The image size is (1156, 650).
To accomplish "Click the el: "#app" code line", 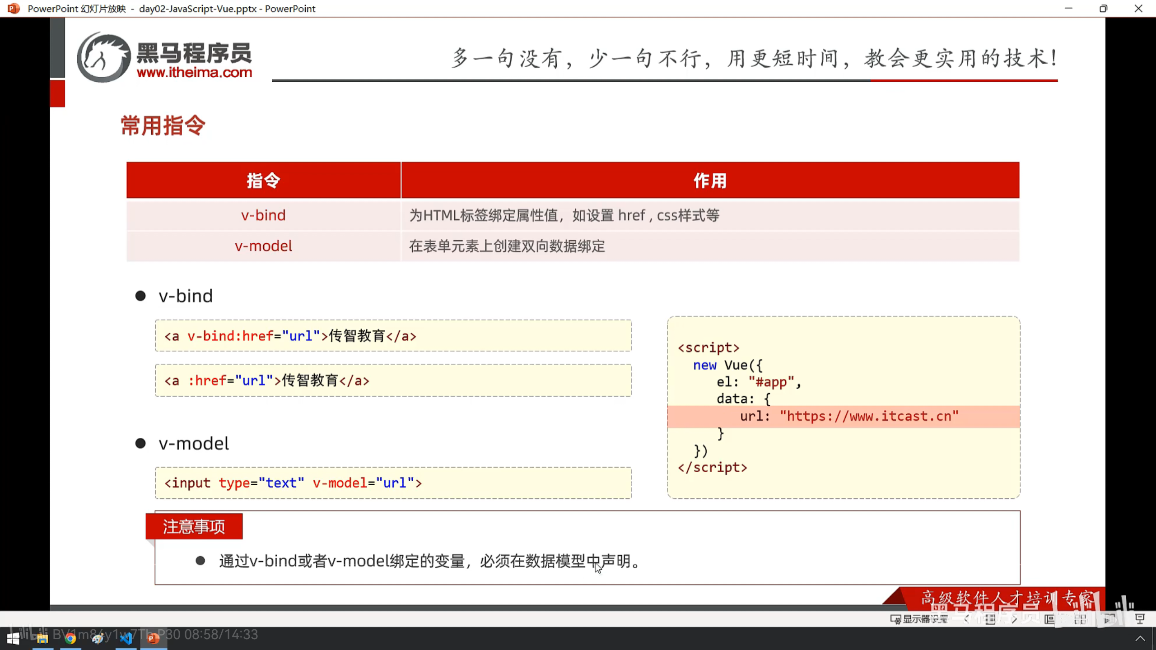I will (759, 382).
